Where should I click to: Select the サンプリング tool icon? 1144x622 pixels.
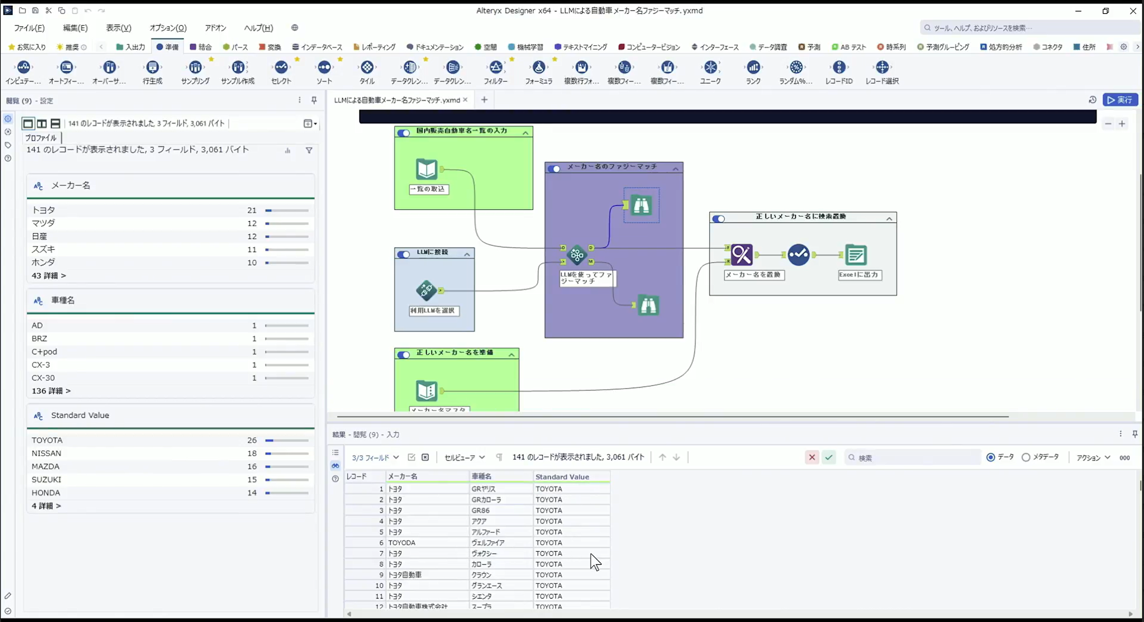click(x=195, y=67)
